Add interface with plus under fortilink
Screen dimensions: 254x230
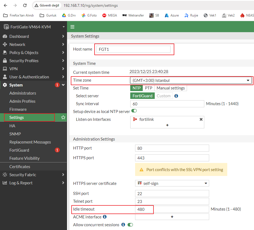[x=167, y=125]
